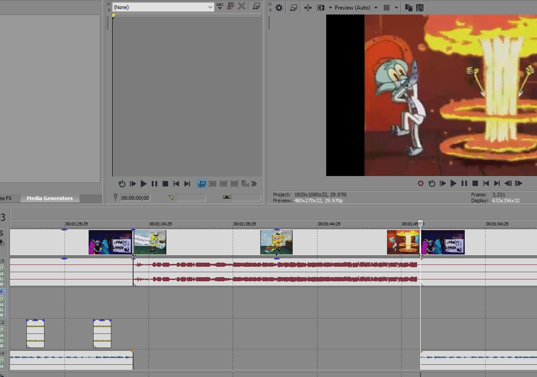Toggle loop playback in preview transport
Screen dimensions: 537x377
point(432,183)
